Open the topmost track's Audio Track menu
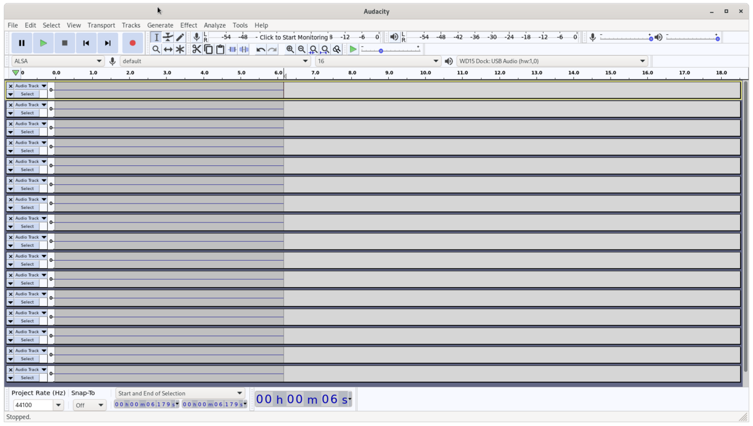Screen dimensions: 753x426 tap(31, 86)
